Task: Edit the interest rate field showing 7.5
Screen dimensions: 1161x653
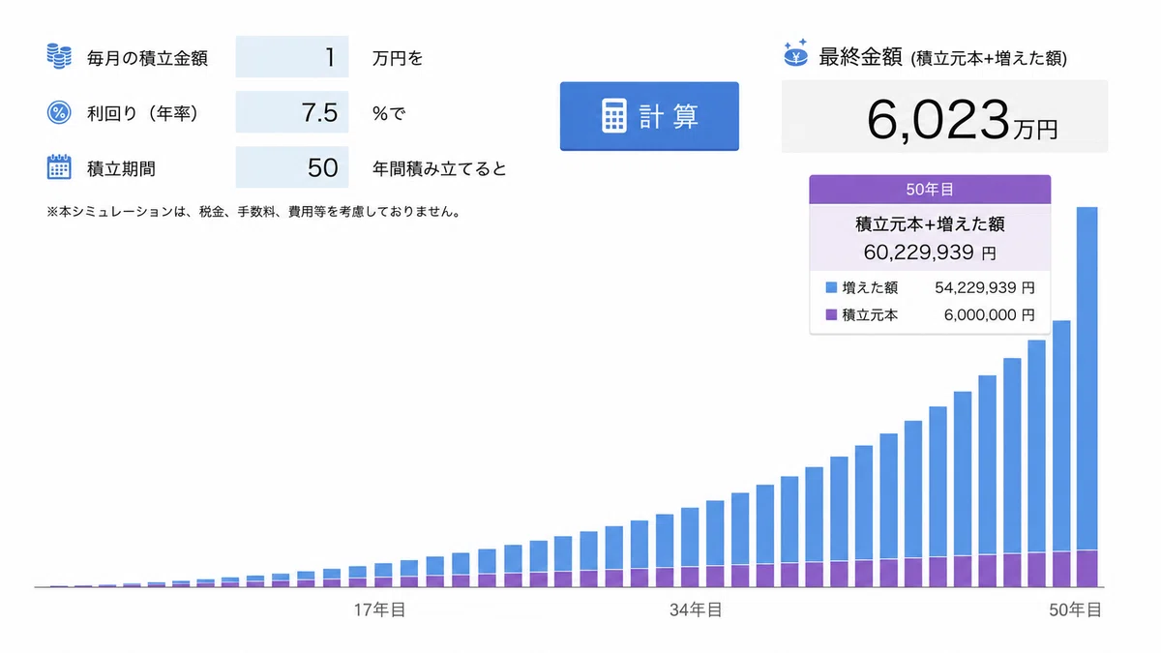Action: 292,112
